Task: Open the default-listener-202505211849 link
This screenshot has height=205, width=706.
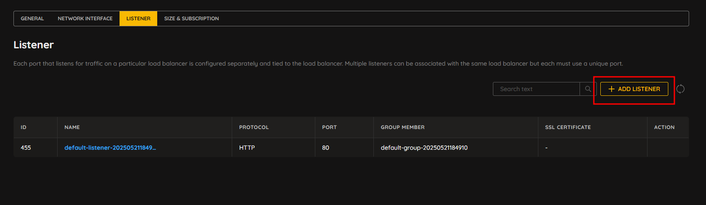Action: point(110,148)
